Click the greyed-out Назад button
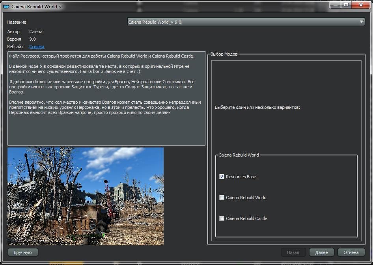Screen dimensions: 373x265 tap(293, 252)
